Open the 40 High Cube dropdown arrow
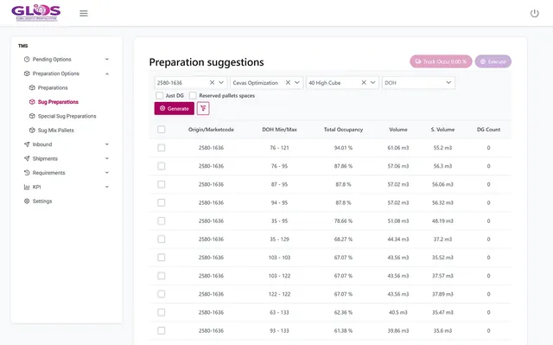 coord(372,82)
